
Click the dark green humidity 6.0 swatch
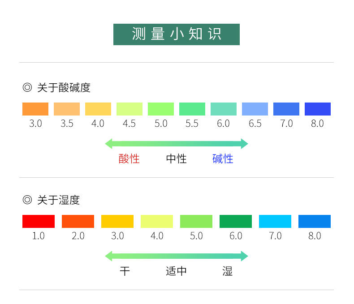pyautogui.click(x=236, y=222)
